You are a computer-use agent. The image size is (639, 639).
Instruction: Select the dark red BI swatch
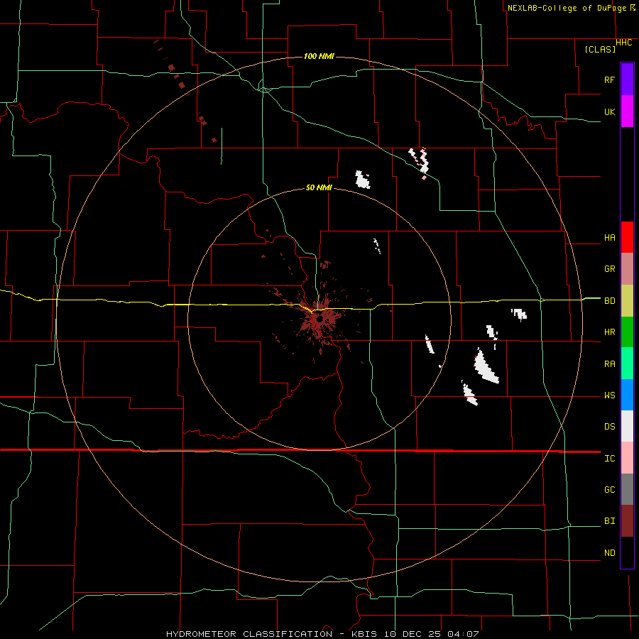(x=627, y=521)
